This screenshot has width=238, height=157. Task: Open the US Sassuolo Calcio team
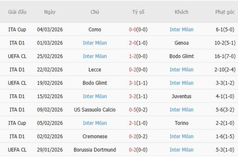(x=95, y=110)
